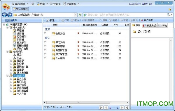Open the tools wrench icon
The width and height of the screenshot is (175, 111).
tap(33, 4)
